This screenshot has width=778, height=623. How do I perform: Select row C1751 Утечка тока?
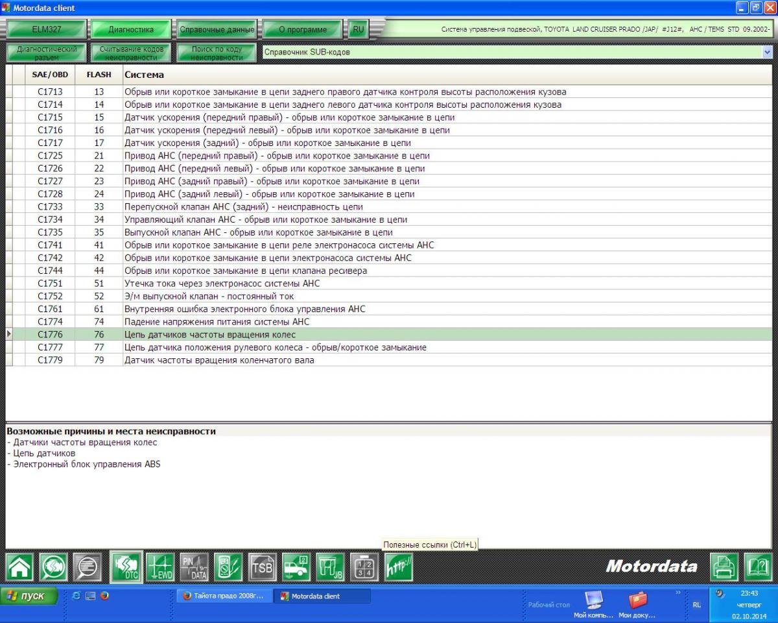point(389,284)
